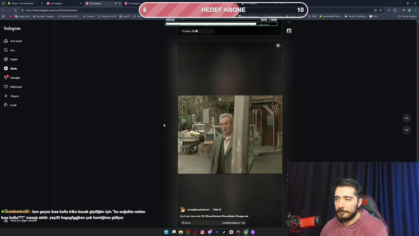419x236 pixels.
Task: Open Gelen Kutusu Gmail bookmark
Action: 69,16
